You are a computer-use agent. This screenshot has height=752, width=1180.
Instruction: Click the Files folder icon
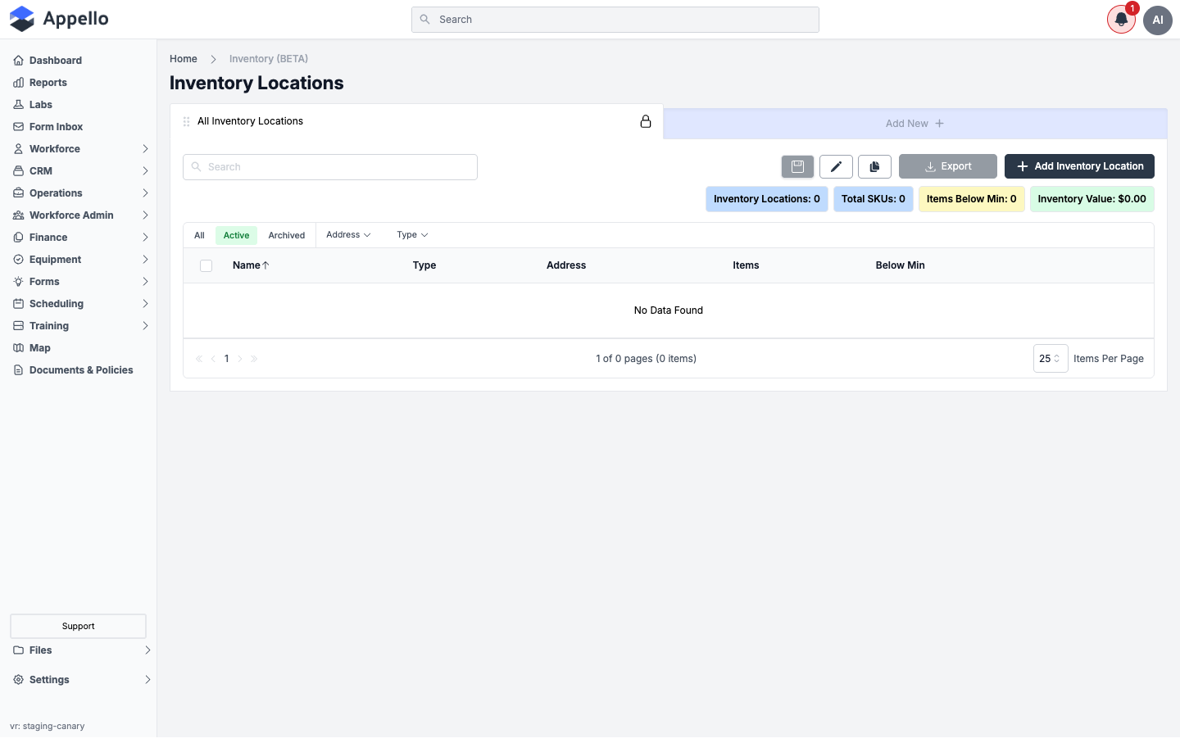pos(18,650)
